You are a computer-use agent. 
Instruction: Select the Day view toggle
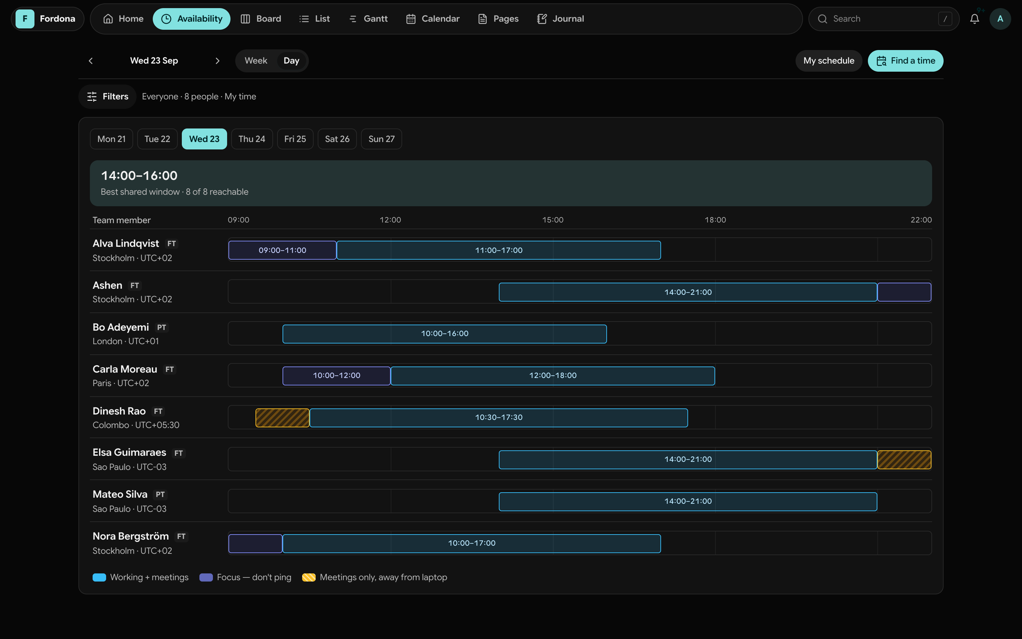(x=291, y=61)
